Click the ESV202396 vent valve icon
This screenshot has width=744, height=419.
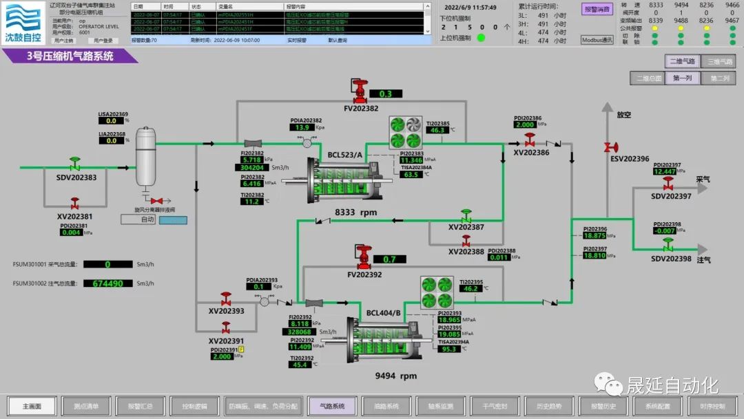tap(608, 147)
